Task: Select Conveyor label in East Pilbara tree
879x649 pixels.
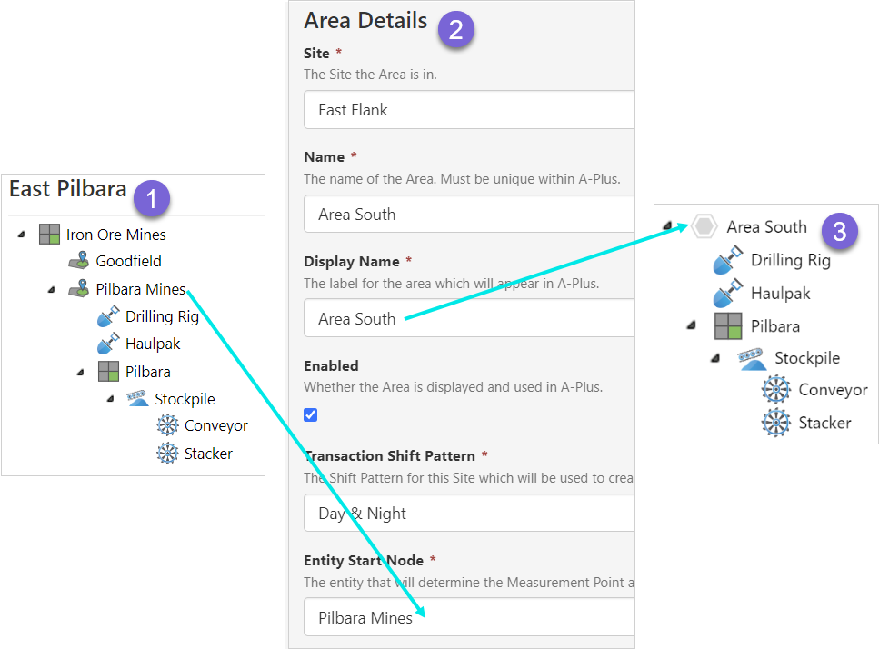Action: tap(215, 426)
